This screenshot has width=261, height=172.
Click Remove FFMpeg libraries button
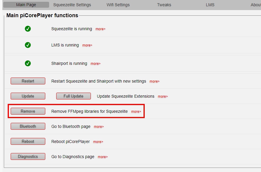(28, 111)
